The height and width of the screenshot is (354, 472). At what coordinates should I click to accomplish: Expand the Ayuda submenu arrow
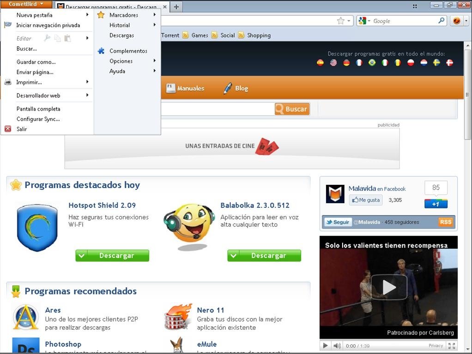click(154, 71)
